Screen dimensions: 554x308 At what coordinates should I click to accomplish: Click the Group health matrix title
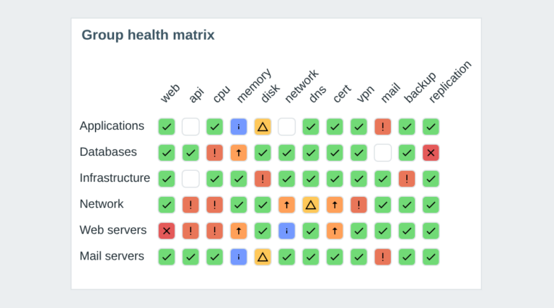click(148, 35)
